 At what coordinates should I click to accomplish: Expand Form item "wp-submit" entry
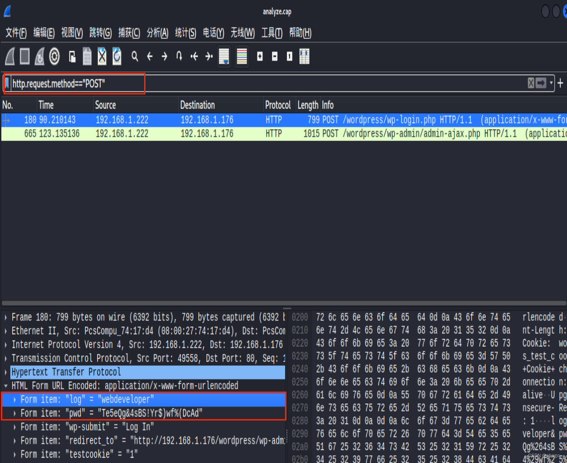pyautogui.click(x=15, y=427)
